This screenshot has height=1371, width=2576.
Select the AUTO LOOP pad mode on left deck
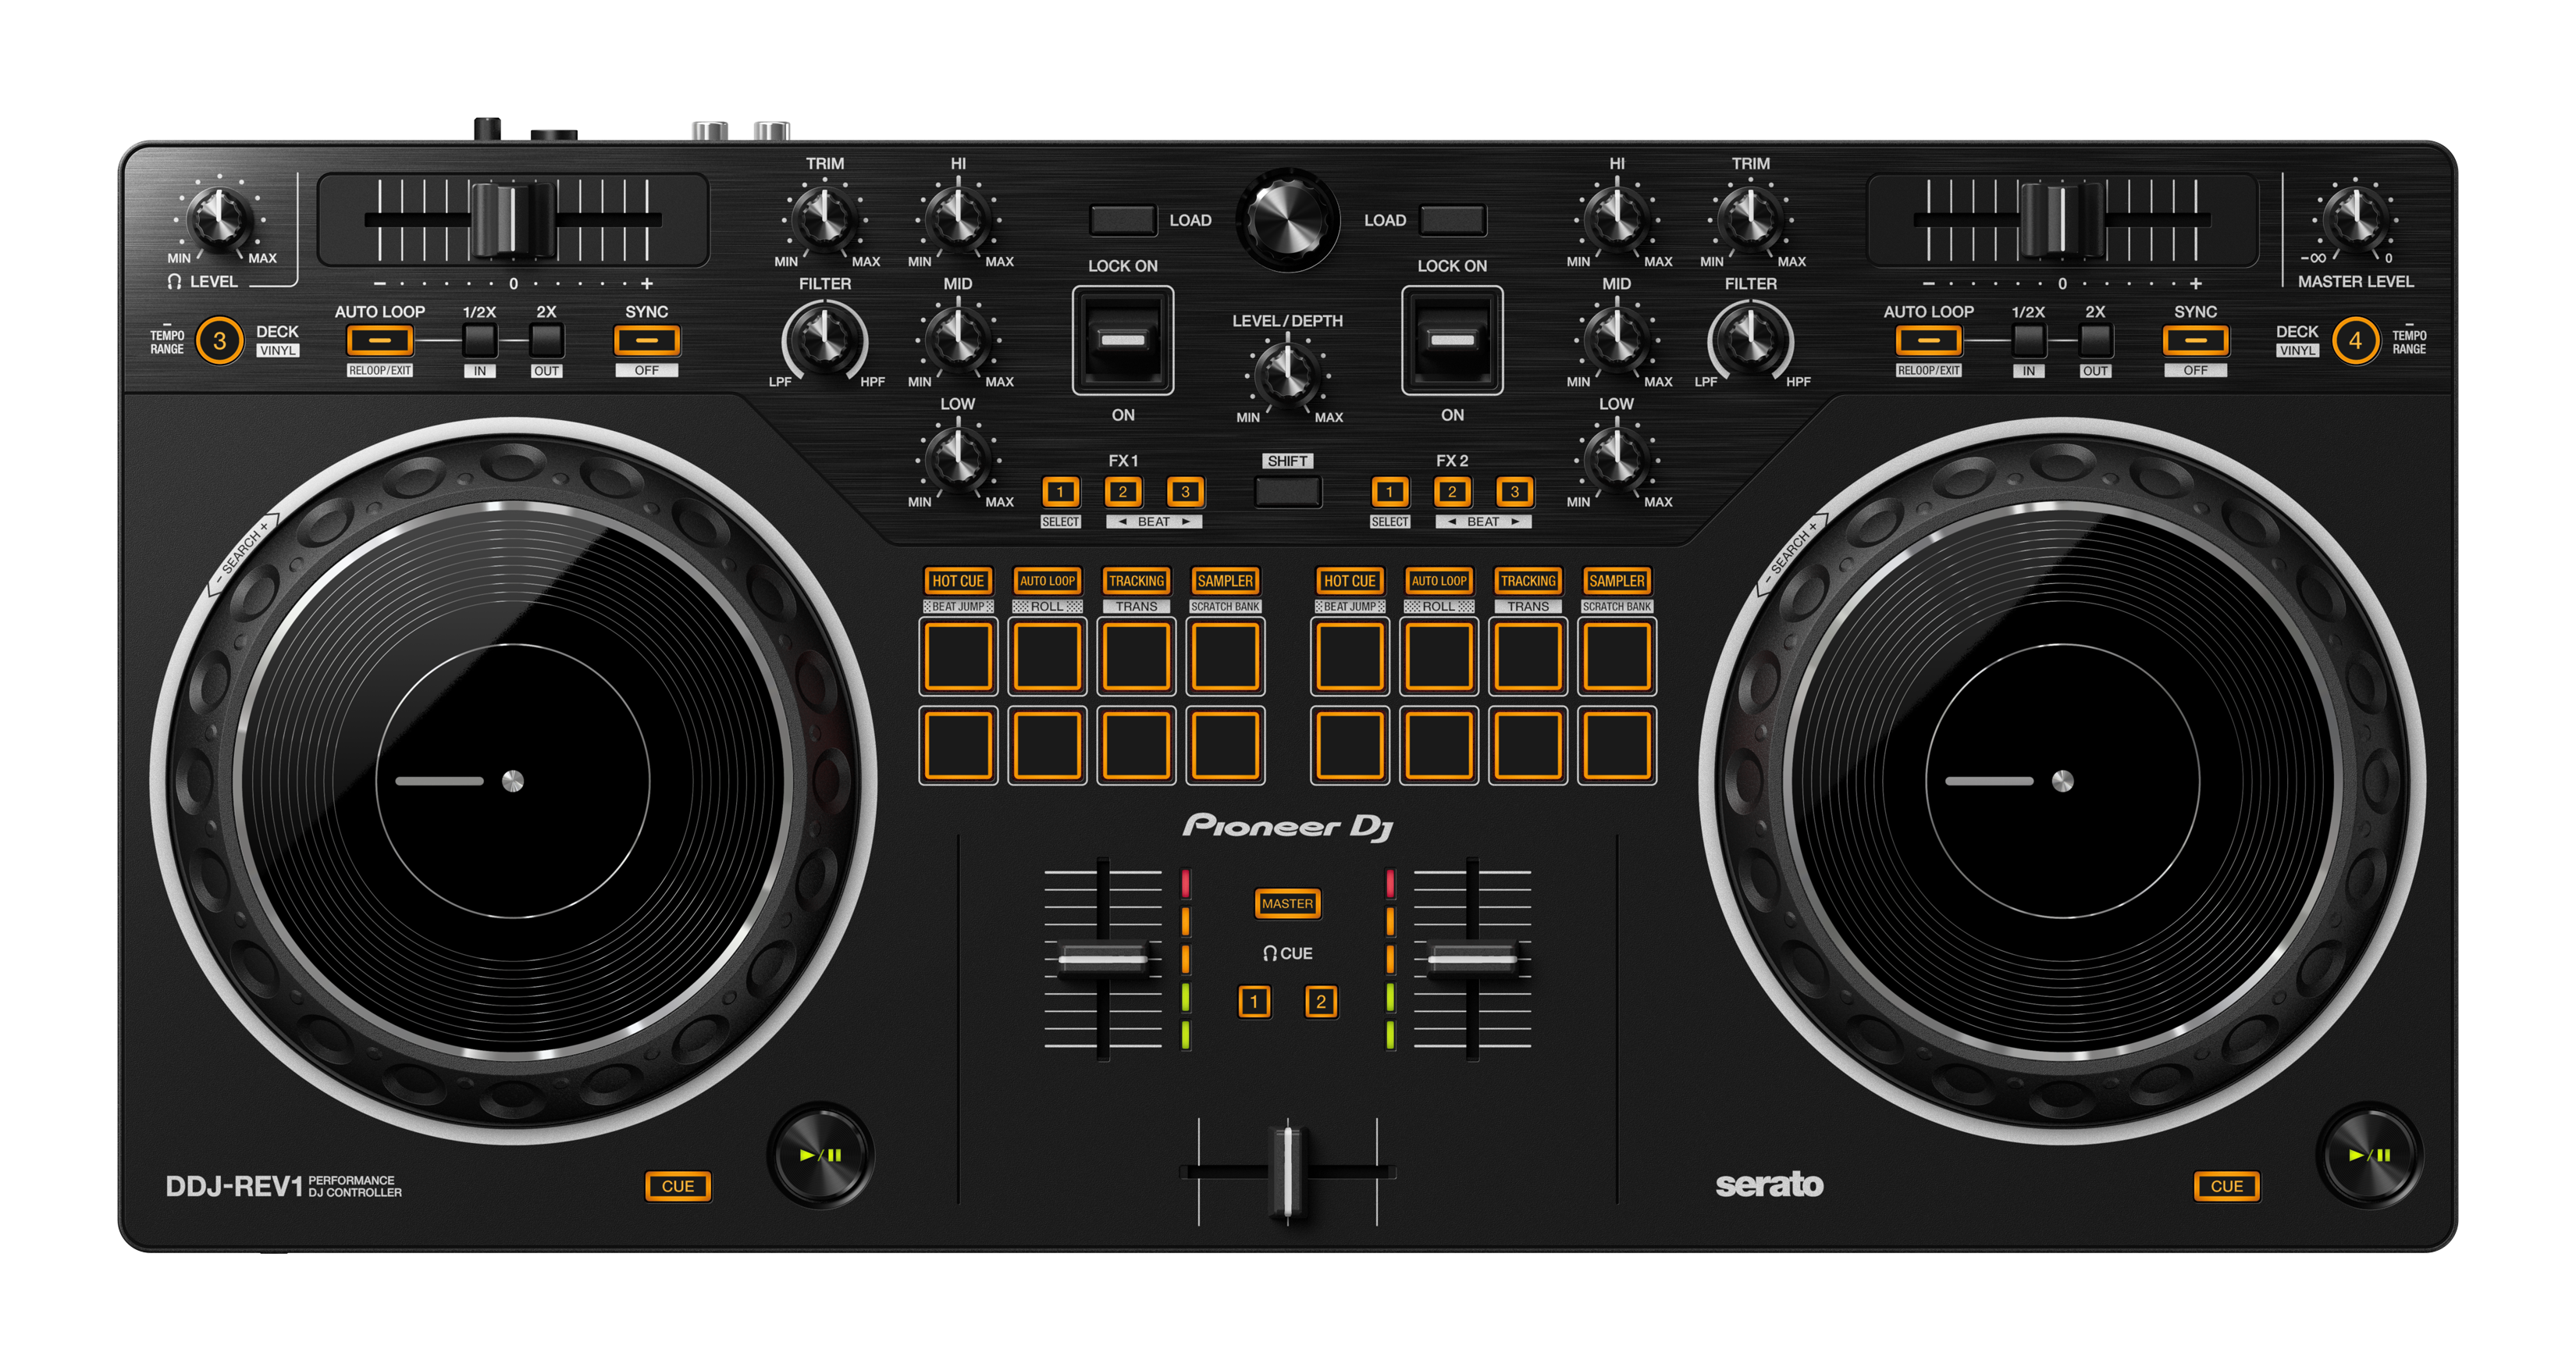(x=1047, y=581)
